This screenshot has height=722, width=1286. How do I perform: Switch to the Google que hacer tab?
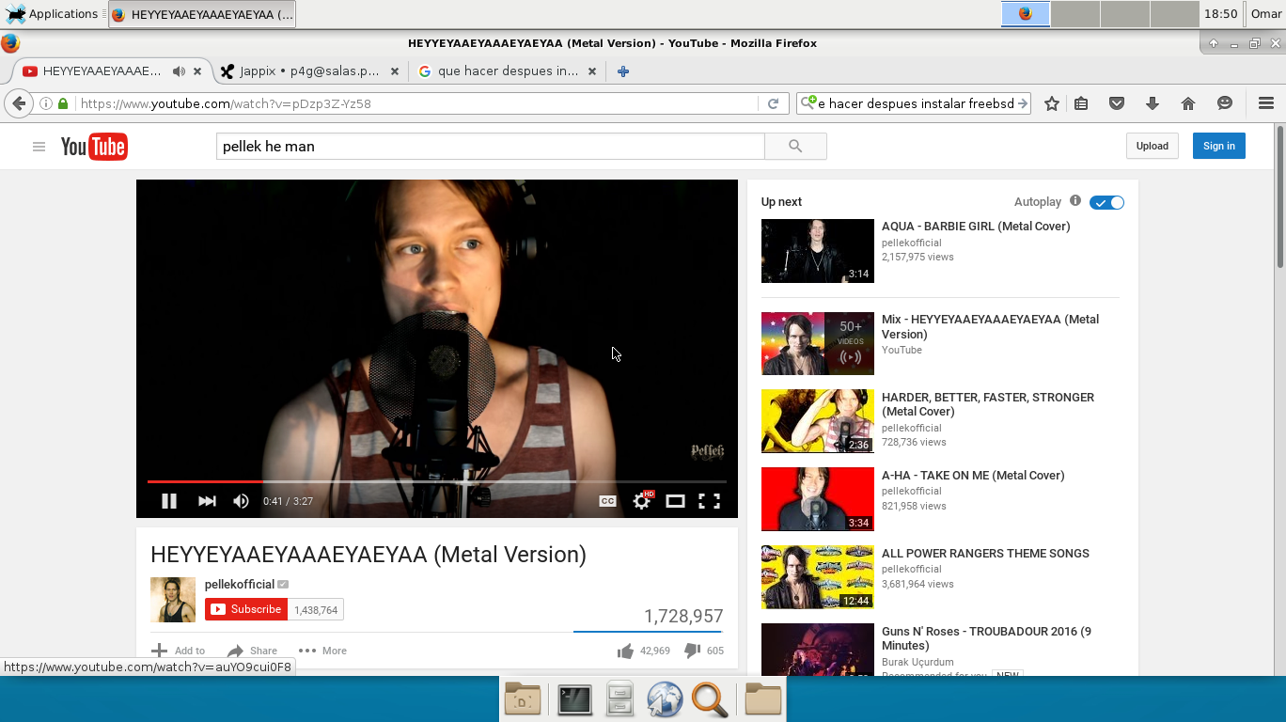pyautogui.click(x=508, y=71)
